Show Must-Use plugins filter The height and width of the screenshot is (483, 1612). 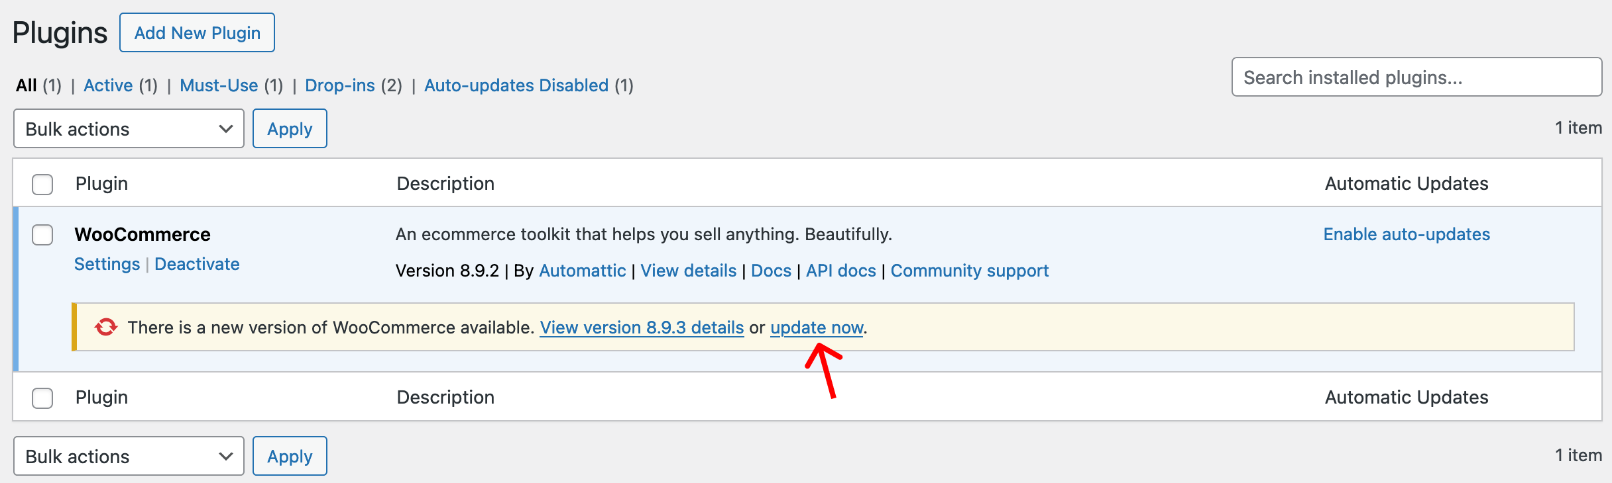[219, 85]
